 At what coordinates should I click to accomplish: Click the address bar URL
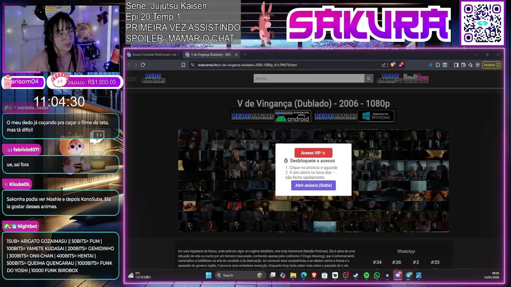click(x=247, y=65)
